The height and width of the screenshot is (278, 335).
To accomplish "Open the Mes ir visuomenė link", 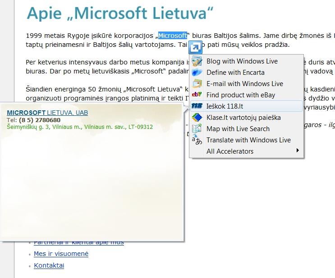I will click(x=61, y=254).
